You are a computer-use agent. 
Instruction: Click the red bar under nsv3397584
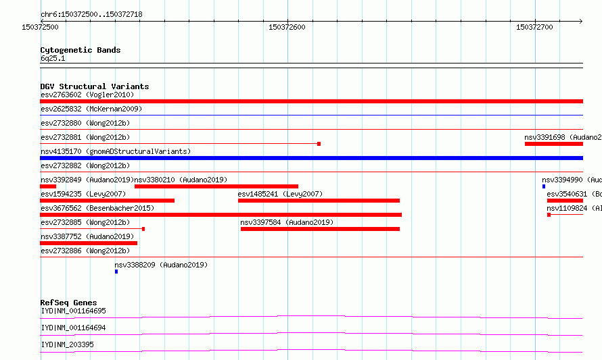click(x=320, y=229)
